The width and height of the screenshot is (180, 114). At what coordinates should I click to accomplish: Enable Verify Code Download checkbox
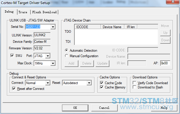click(134, 83)
